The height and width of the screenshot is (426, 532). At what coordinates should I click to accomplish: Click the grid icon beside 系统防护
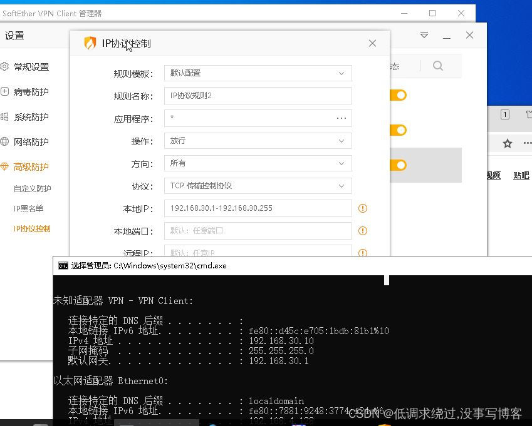pyautogui.click(x=4, y=117)
